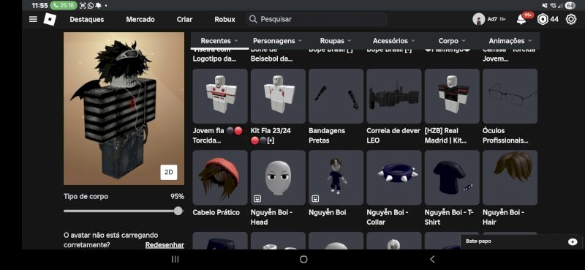Expand the Acessórios dropdown
Image resolution: width=585 pixels, height=270 pixels.
(x=393, y=41)
